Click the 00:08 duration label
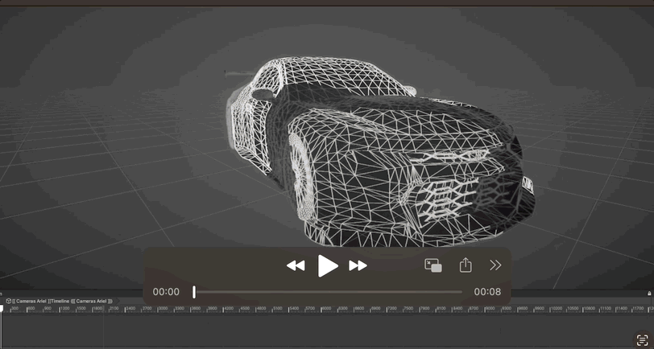The image size is (654, 349). pos(487,292)
